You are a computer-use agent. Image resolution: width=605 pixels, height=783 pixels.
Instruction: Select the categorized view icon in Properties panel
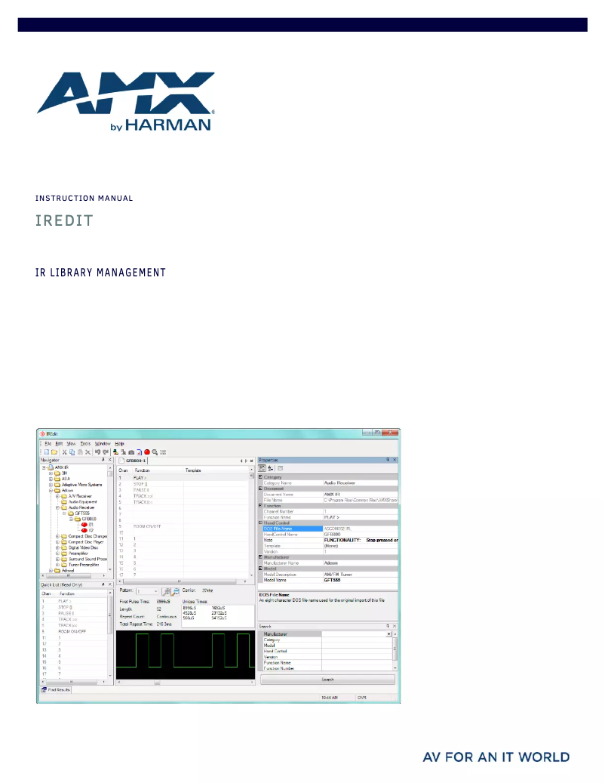(x=263, y=468)
